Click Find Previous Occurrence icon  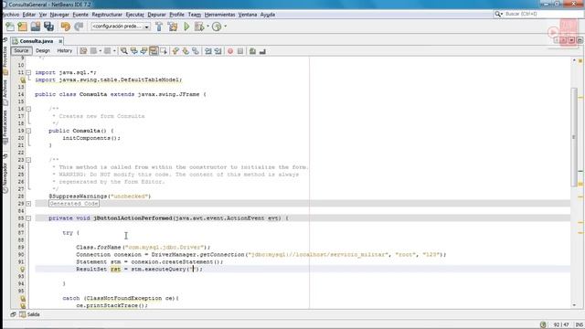(133, 51)
